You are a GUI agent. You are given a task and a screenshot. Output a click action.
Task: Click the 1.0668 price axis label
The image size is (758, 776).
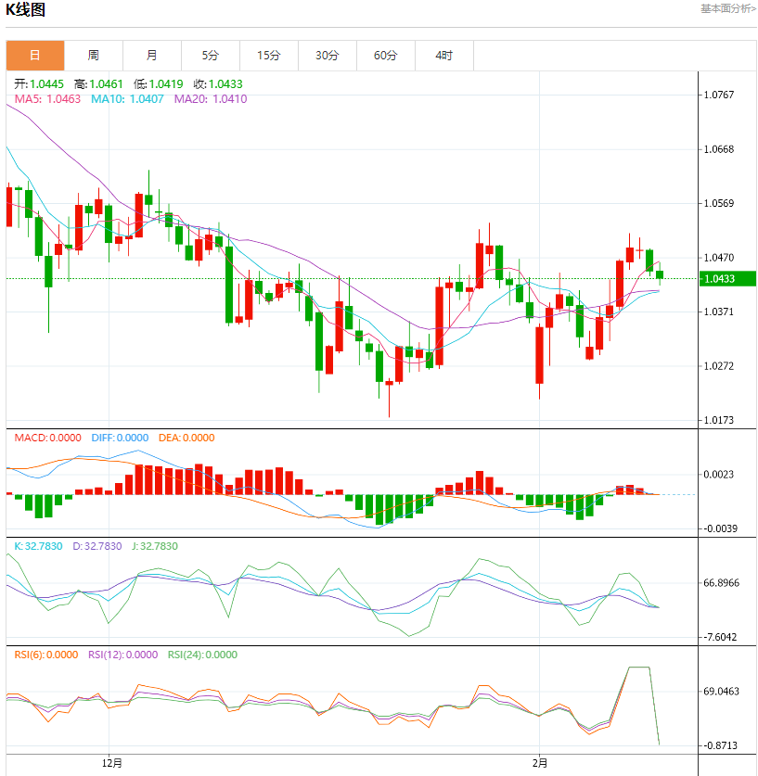719,149
